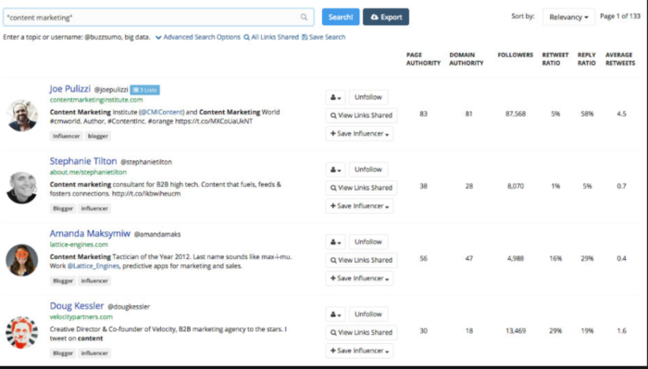Click the @amandamaks handle

tap(157, 235)
